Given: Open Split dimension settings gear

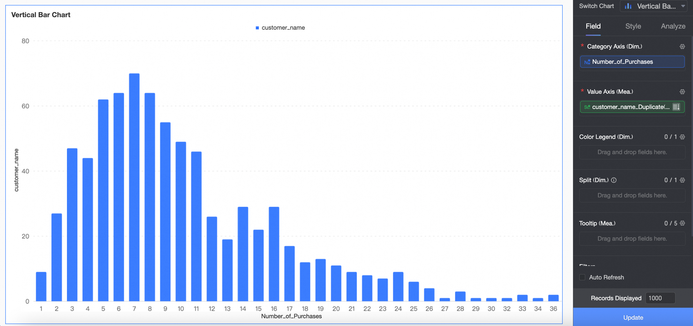Looking at the screenshot, I should click(x=682, y=180).
